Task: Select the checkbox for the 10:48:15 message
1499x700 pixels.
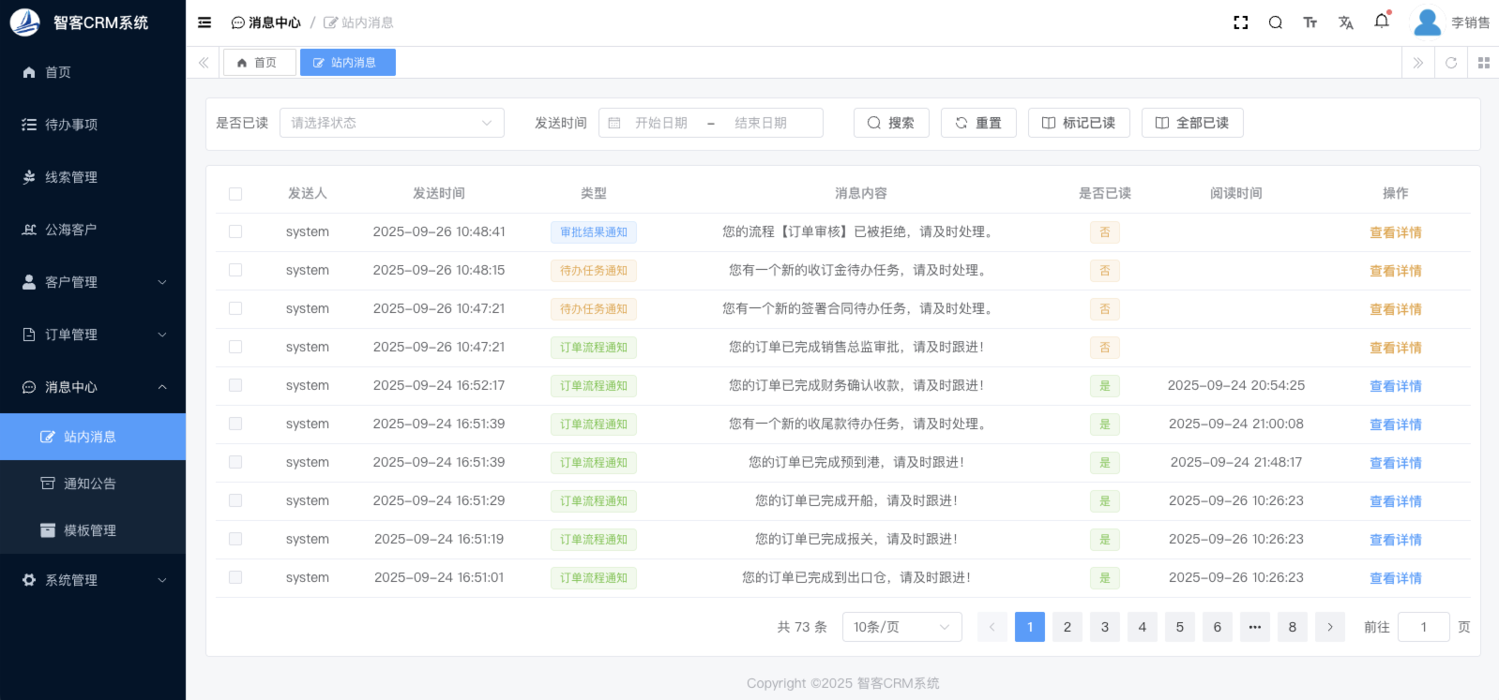Action: pos(235,270)
